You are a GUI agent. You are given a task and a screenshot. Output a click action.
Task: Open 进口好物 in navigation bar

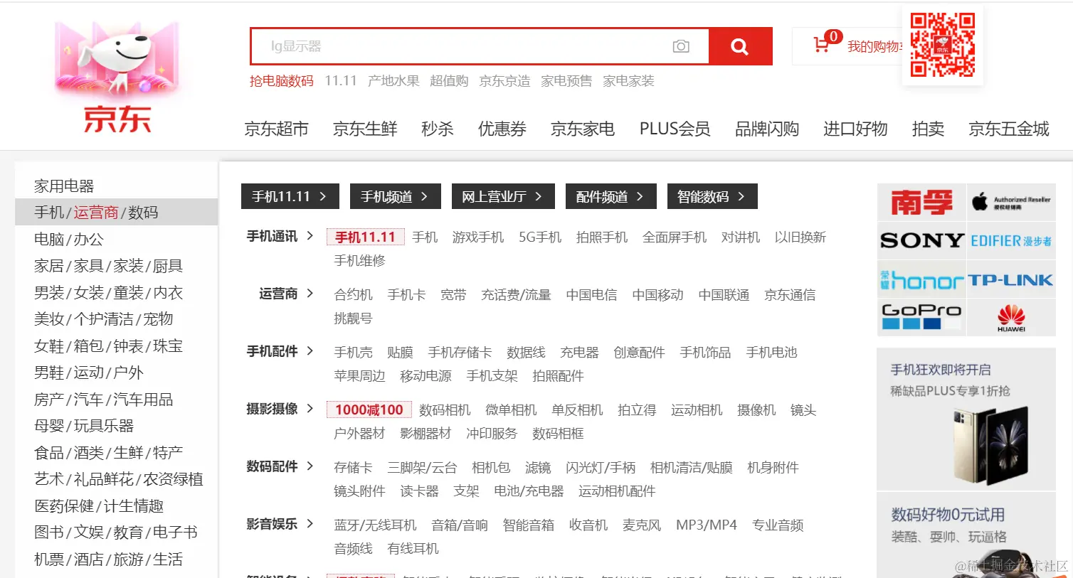point(855,129)
